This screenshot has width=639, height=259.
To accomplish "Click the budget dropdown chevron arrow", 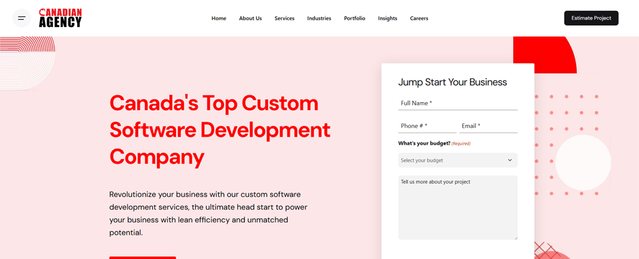I will [x=510, y=160].
